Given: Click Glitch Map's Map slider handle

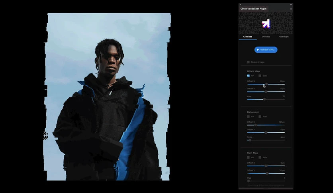Looking at the screenshot, I should tap(264, 99).
